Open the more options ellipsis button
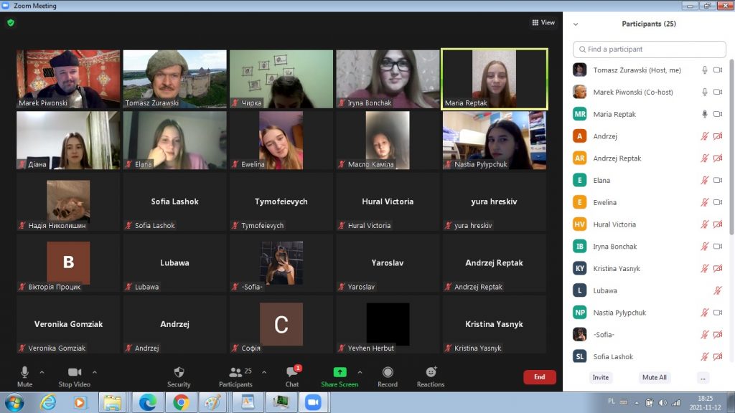This screenshot has width=735, height=413. point(703,377)
